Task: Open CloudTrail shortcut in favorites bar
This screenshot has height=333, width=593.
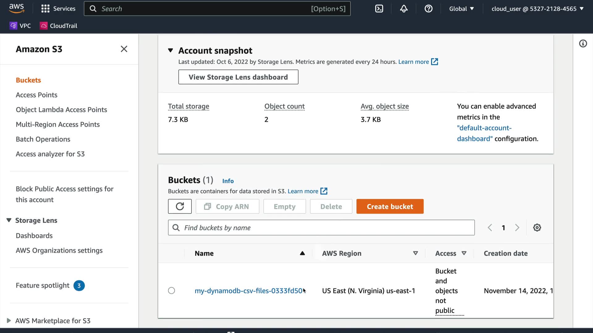Action: tap(59, 26)
